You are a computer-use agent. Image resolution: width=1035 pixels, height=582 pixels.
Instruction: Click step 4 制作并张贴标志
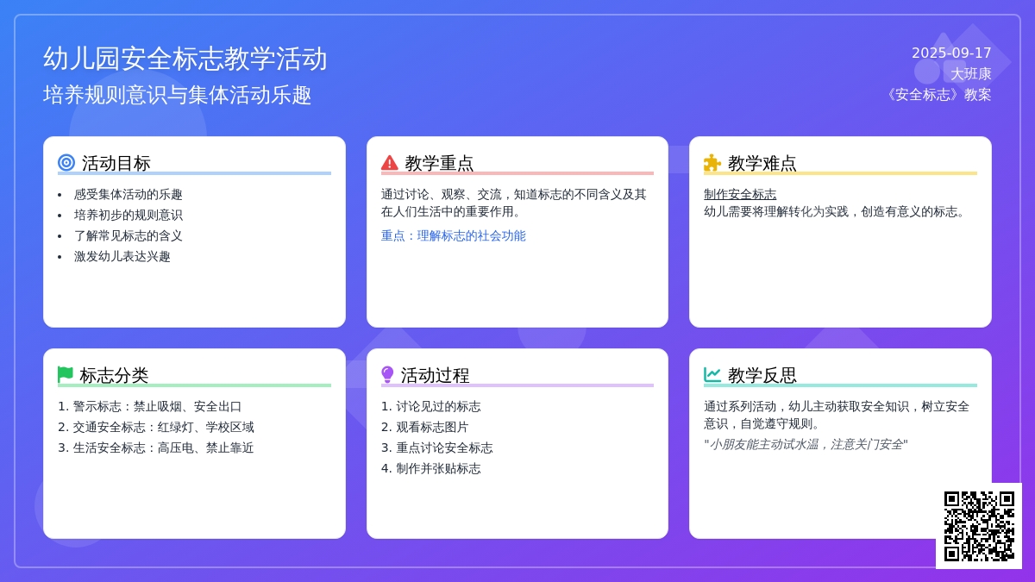click(x=431, y=468)
